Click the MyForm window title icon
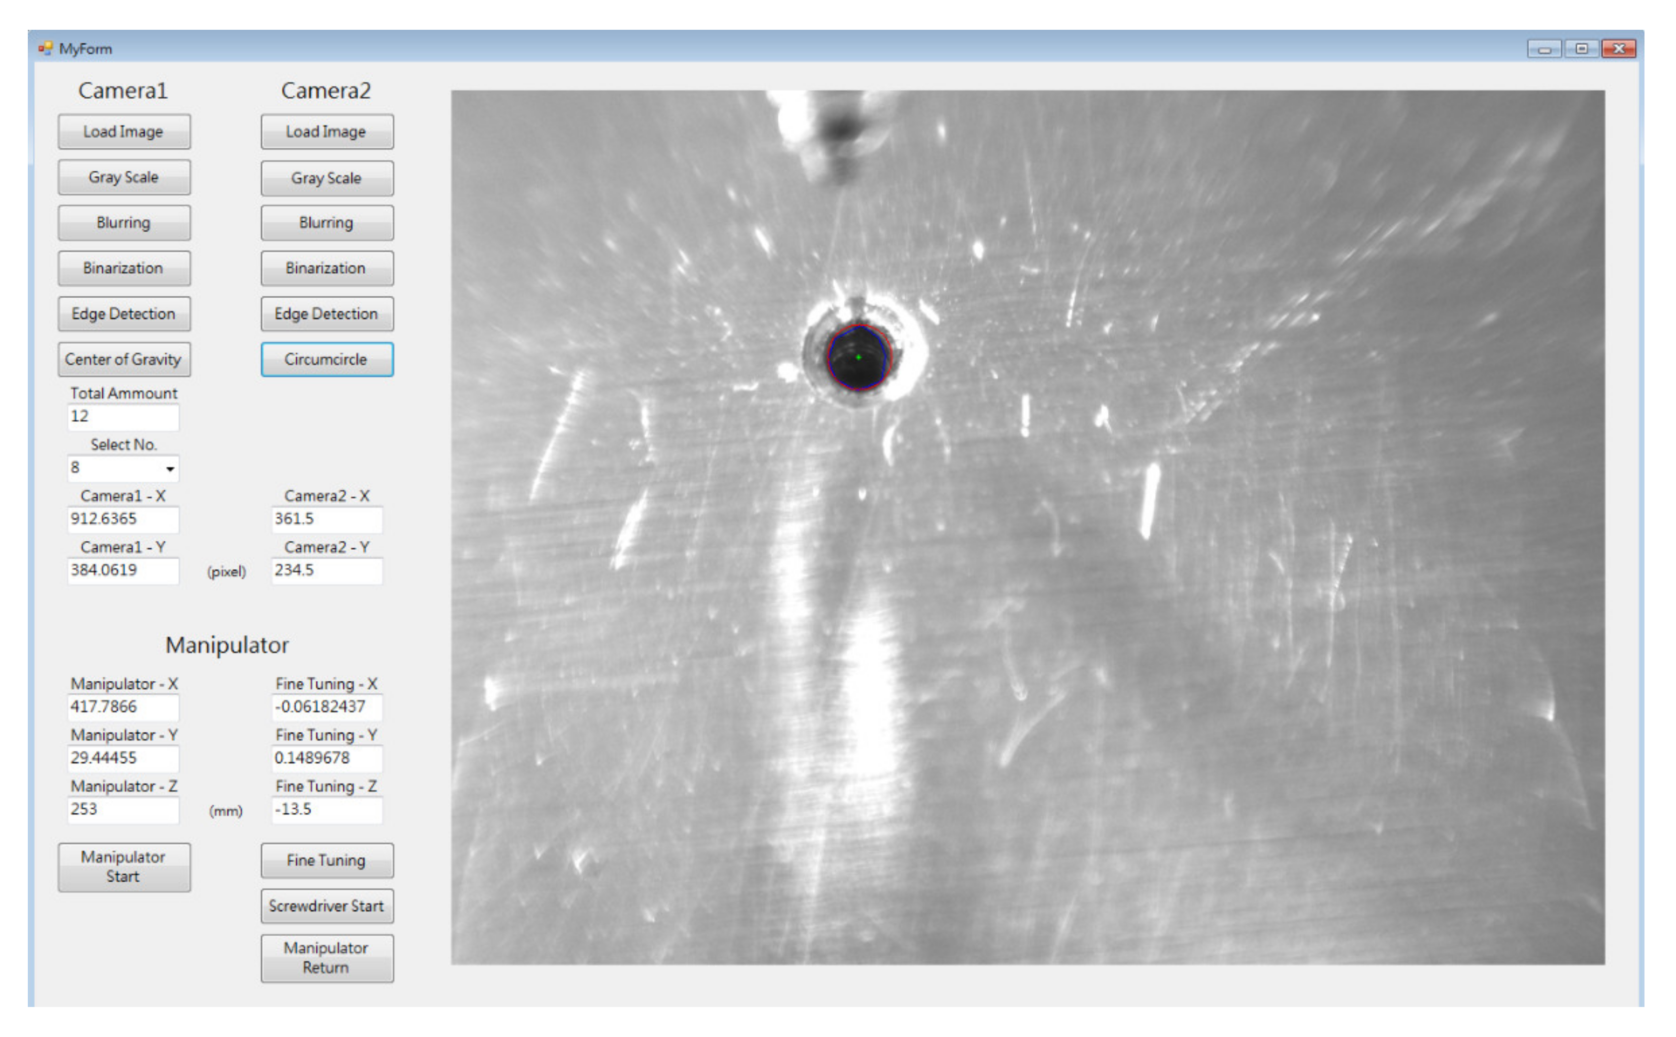 pyautogui.click(x=45, y=49)
